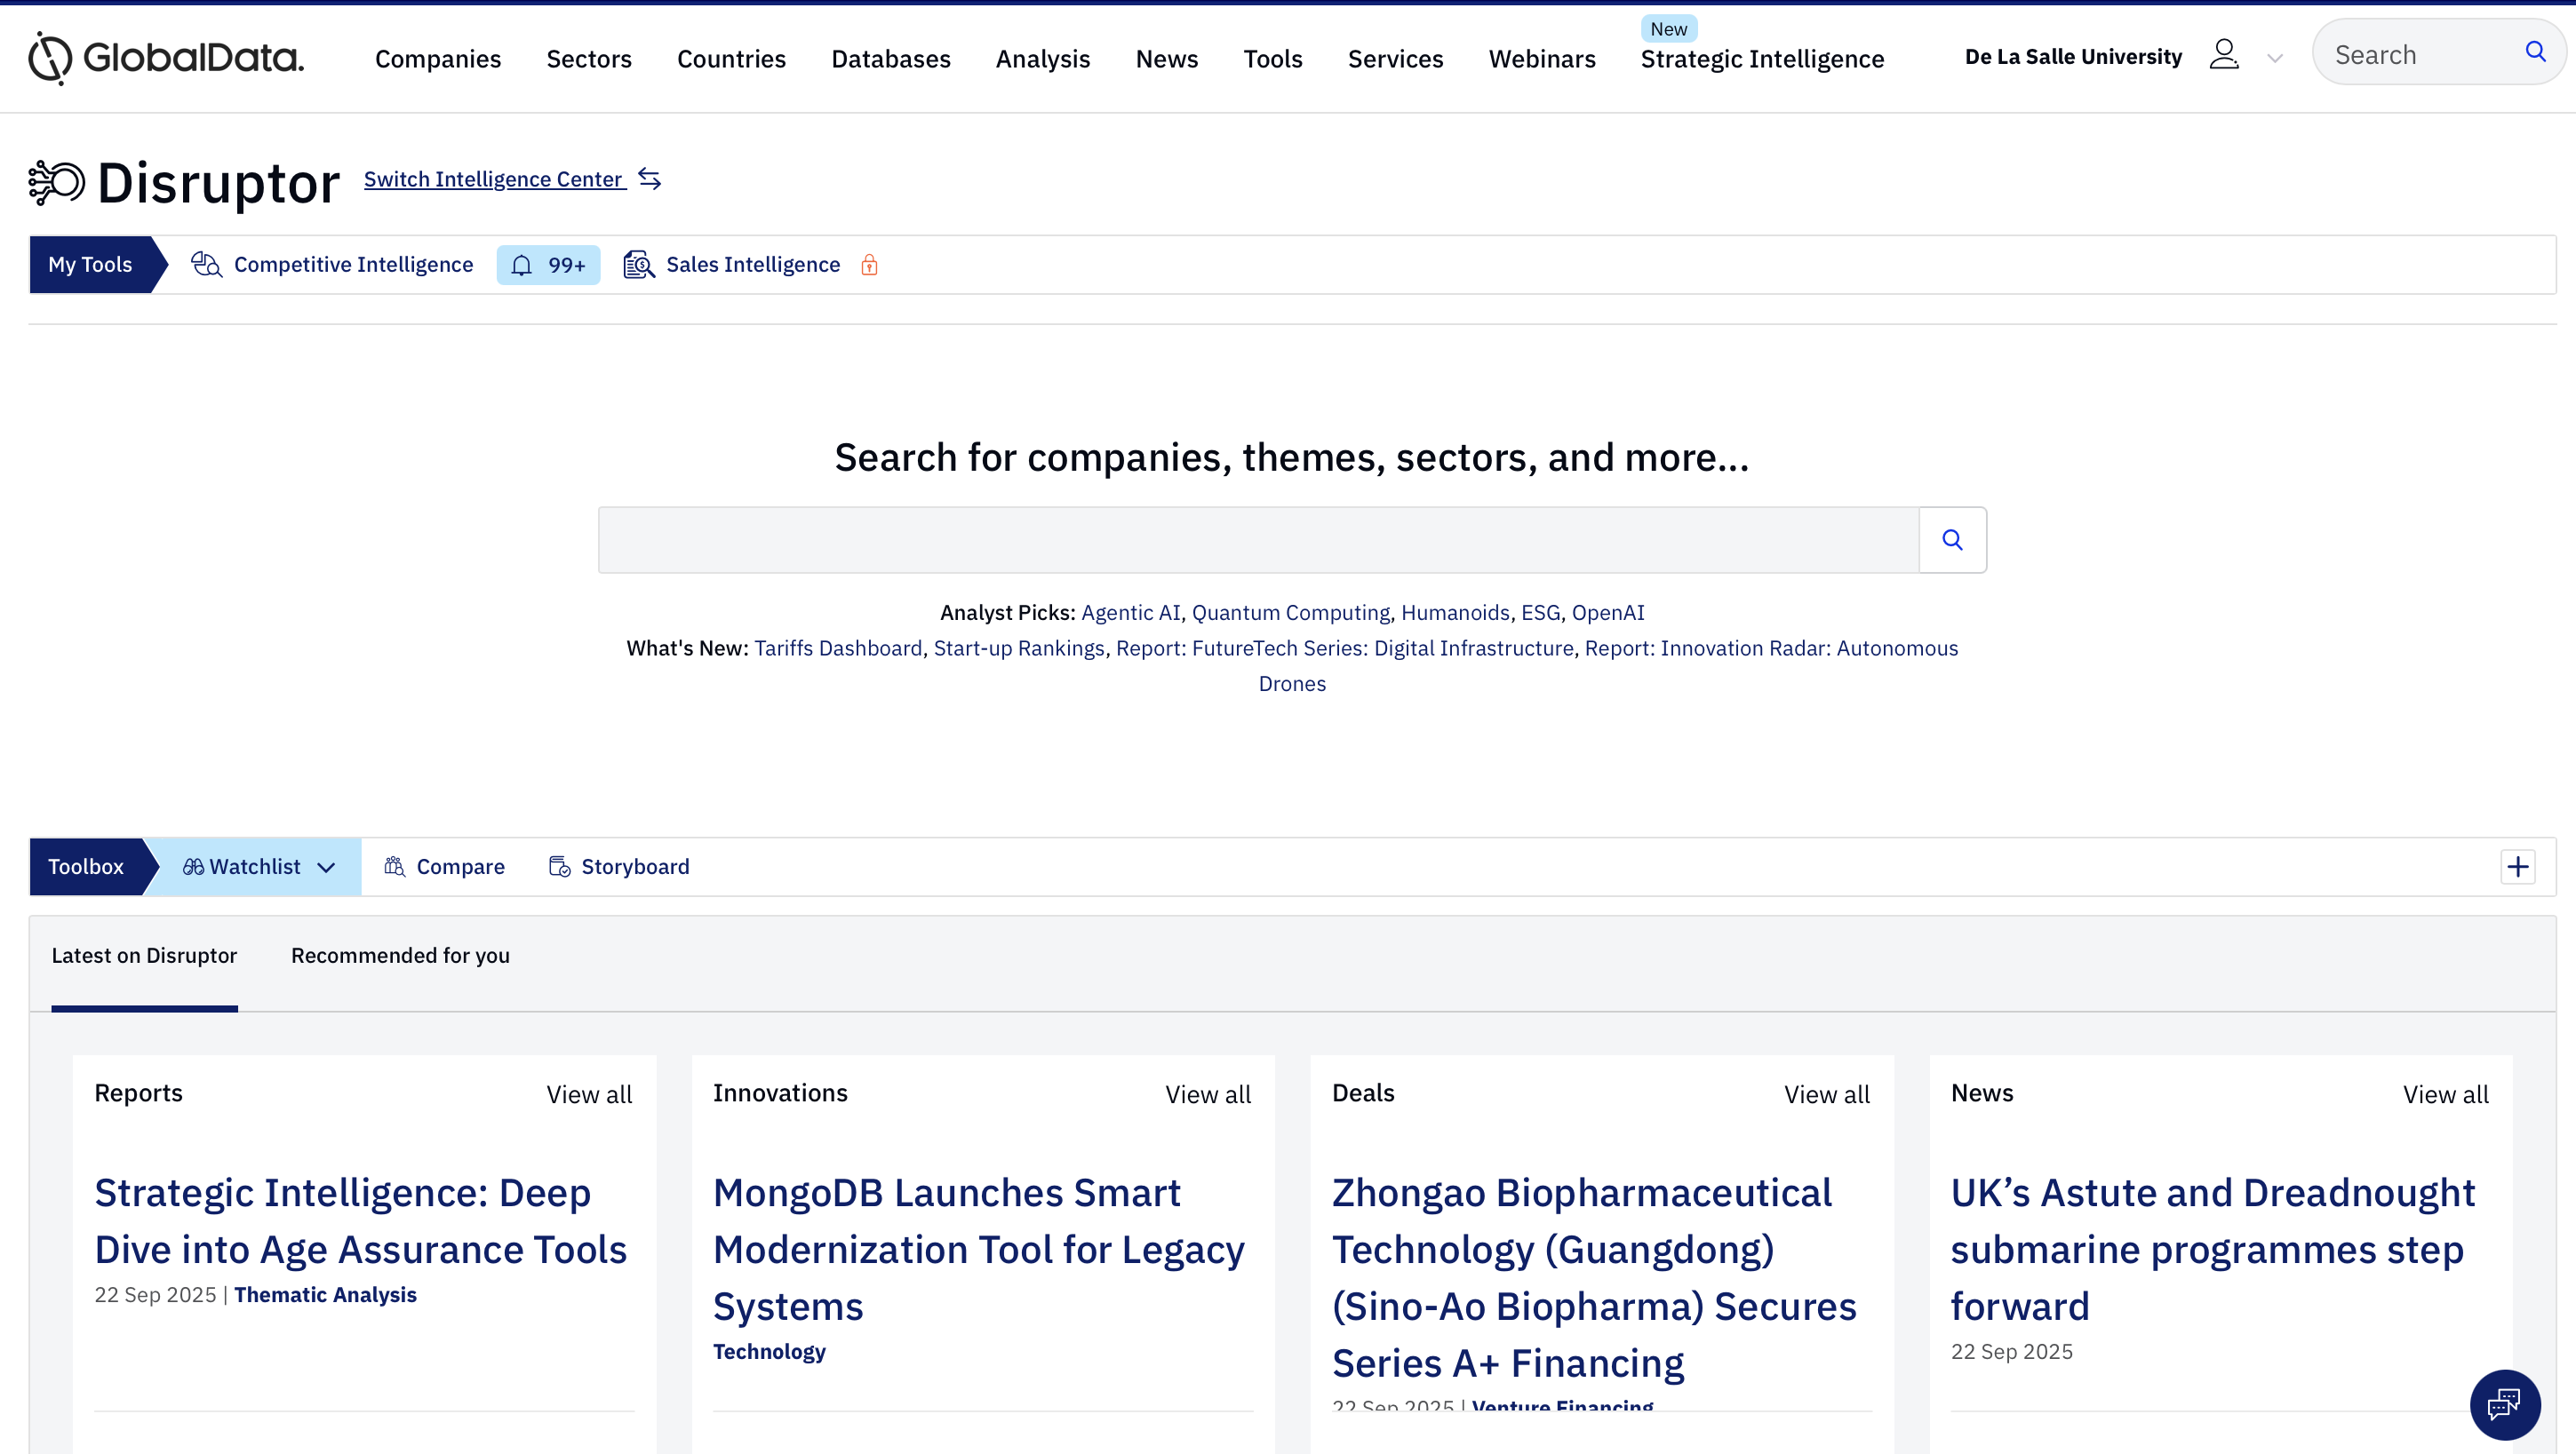Click the main search box magnifier button

(x=1952, y=540)
